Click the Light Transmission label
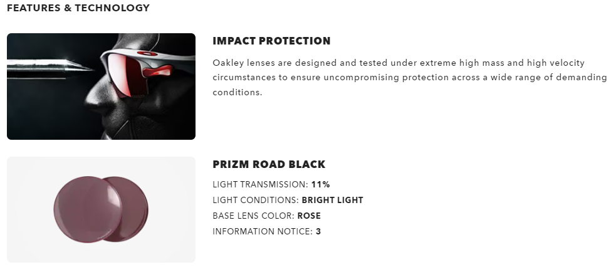 260,184
